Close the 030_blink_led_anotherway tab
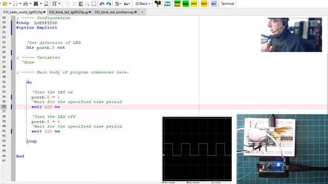This screenshot has width=328, height=184. click(x=135, y=12)
